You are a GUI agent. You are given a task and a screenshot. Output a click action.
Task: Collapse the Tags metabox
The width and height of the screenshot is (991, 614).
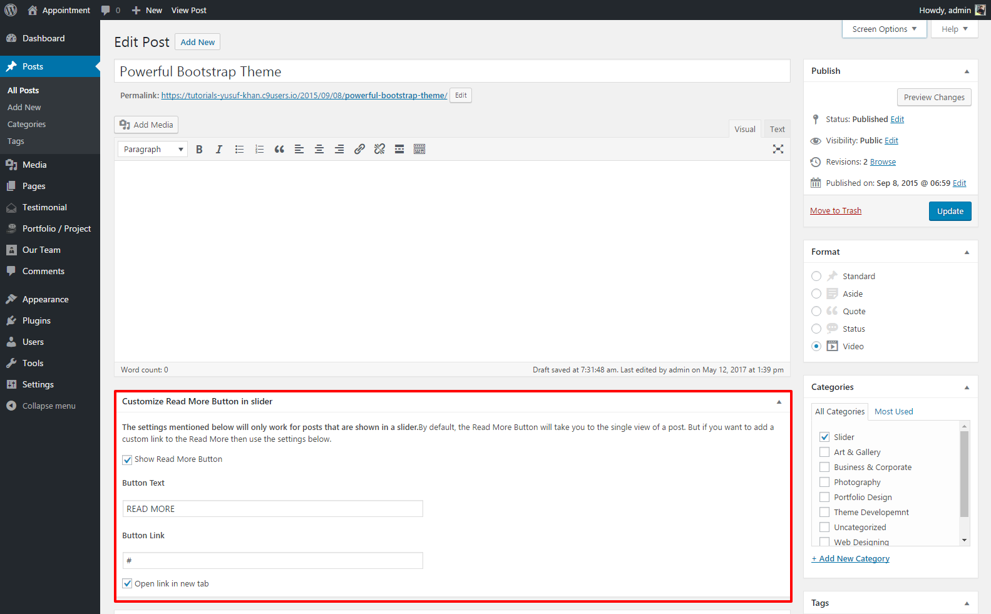(x=967, y=603)
